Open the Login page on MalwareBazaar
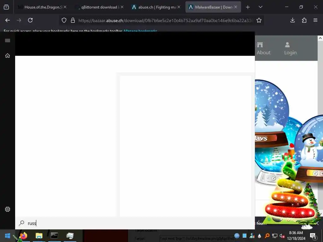Image resolution: width=323 pixels, height=242 pixels. click(x=290, y=49)
